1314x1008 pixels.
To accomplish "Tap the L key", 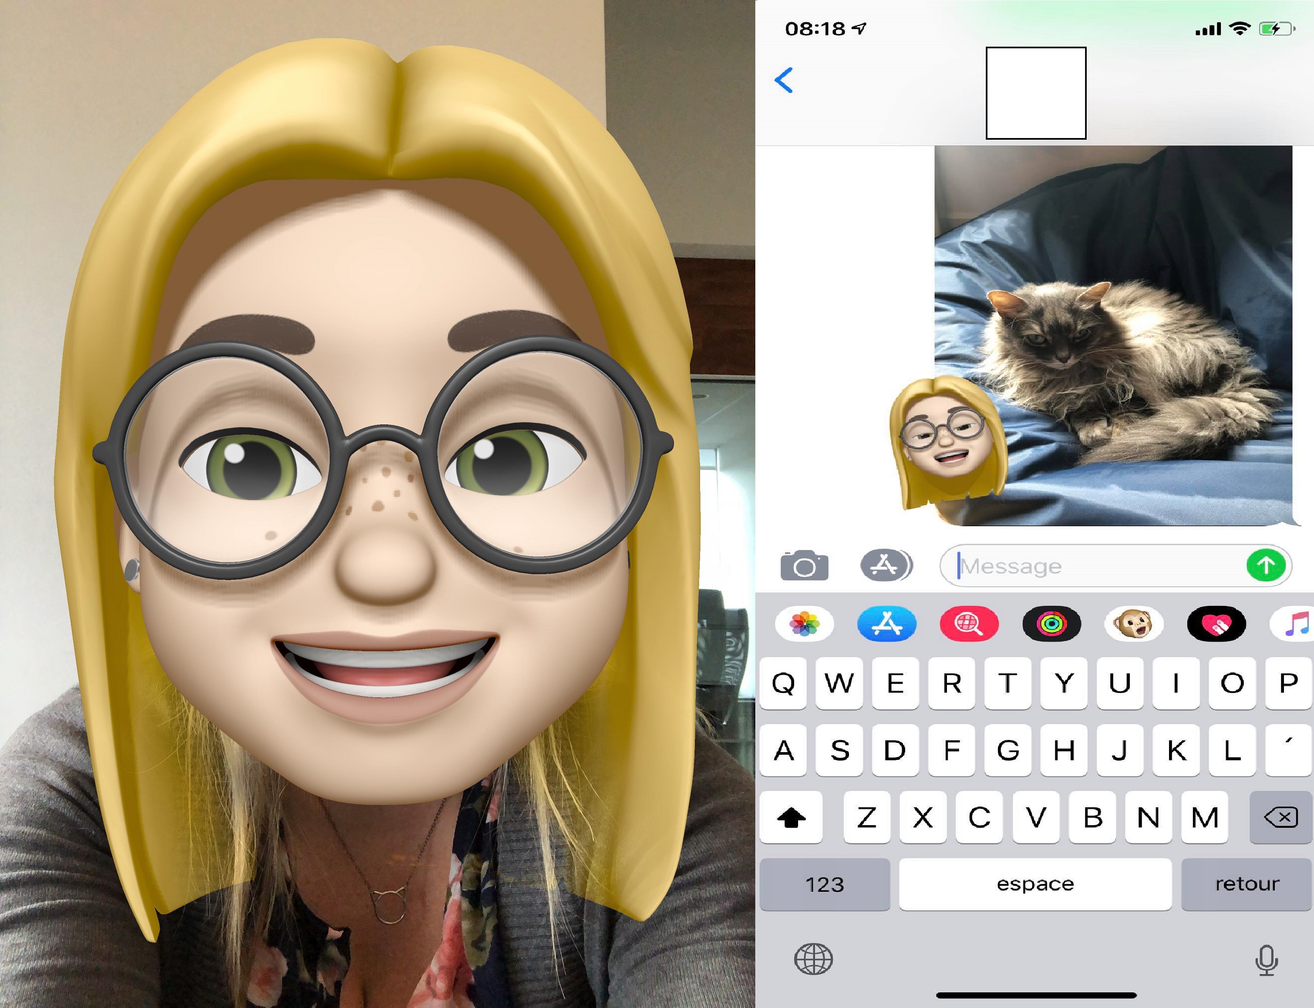I will (x=1232, y=750).
